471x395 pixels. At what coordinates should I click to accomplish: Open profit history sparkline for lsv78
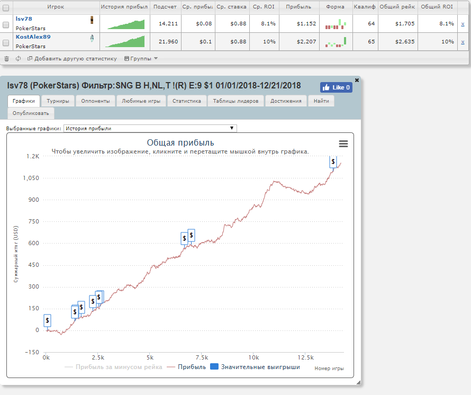(x=126, y=24)
